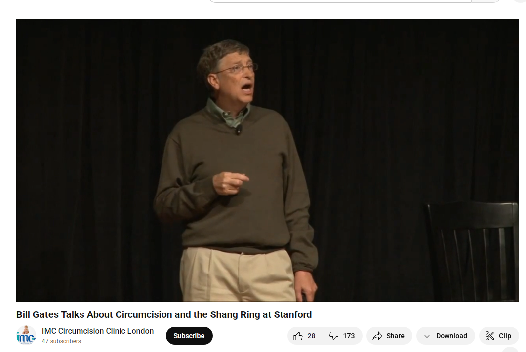This screenshot has height=352, width=526.
Task: Download the video
Action: [x=445, y=336]
